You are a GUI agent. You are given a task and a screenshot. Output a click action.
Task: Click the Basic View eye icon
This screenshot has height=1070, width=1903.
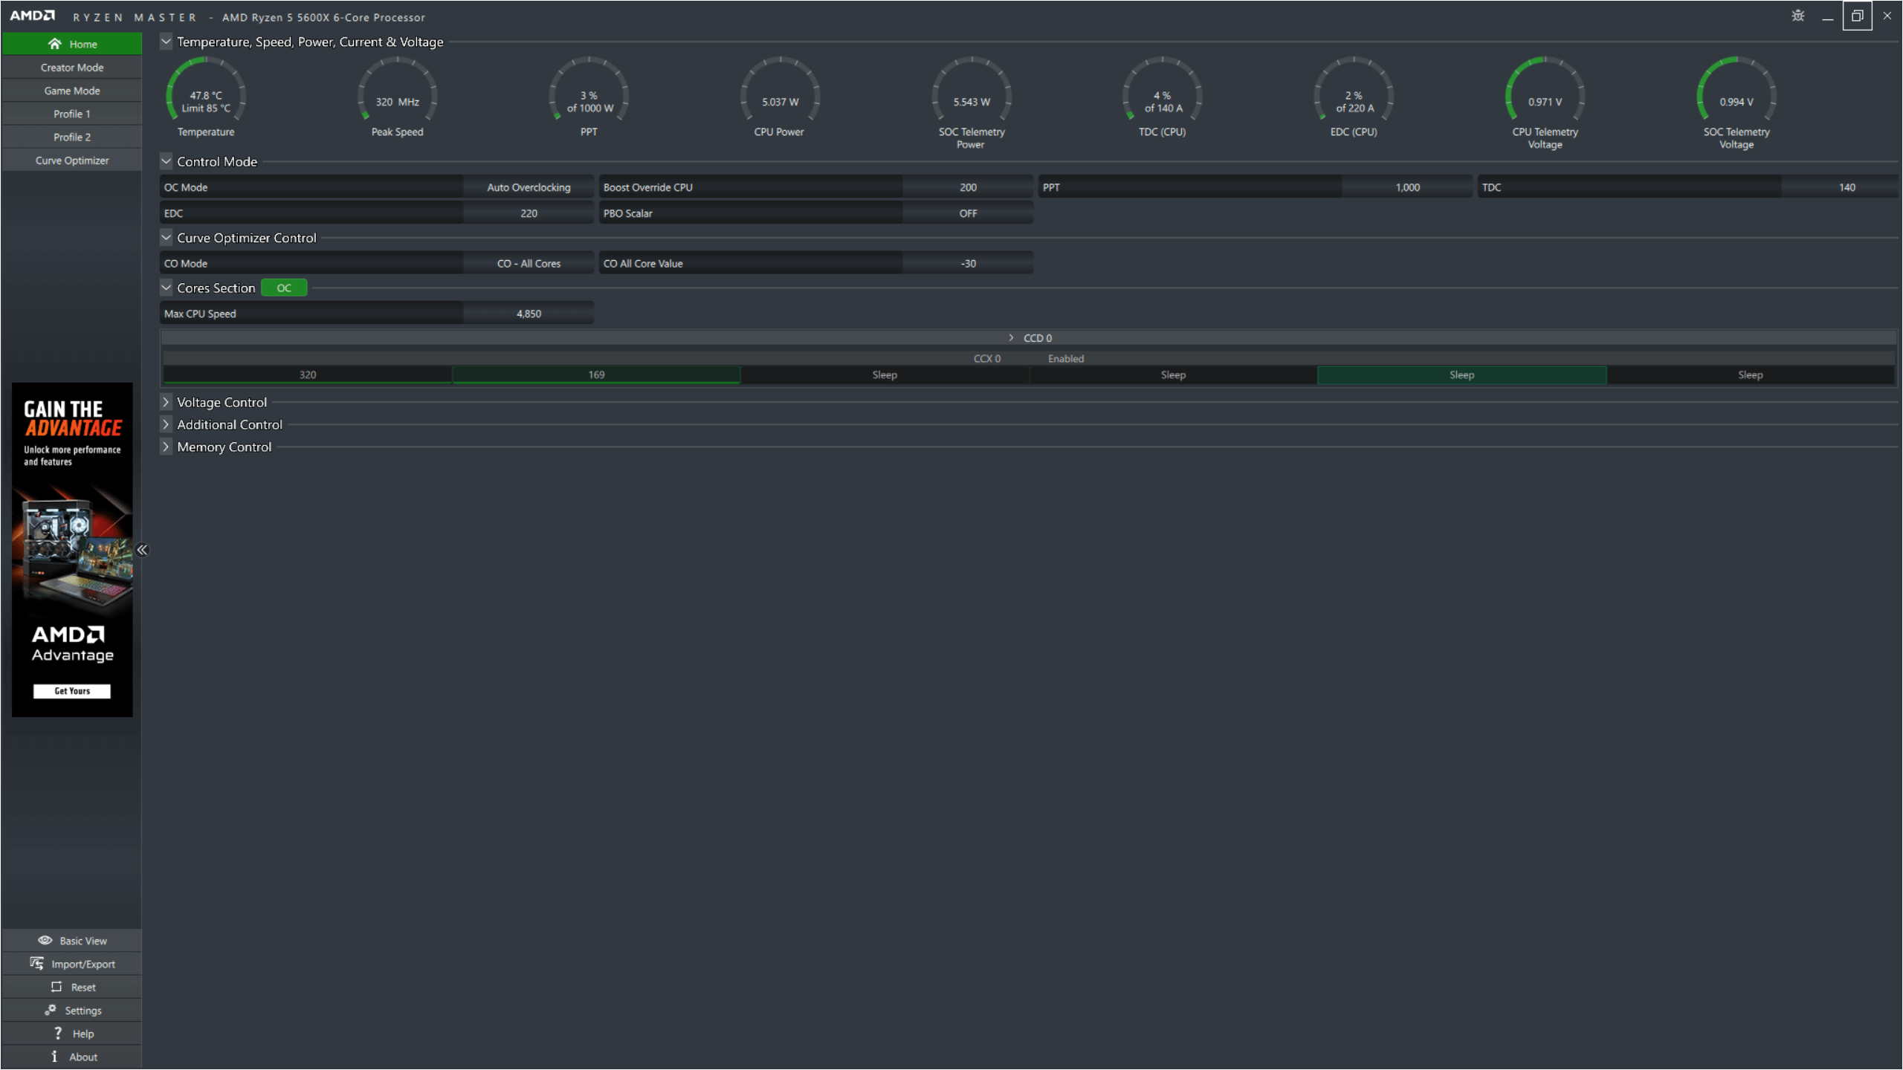(45, 940)
